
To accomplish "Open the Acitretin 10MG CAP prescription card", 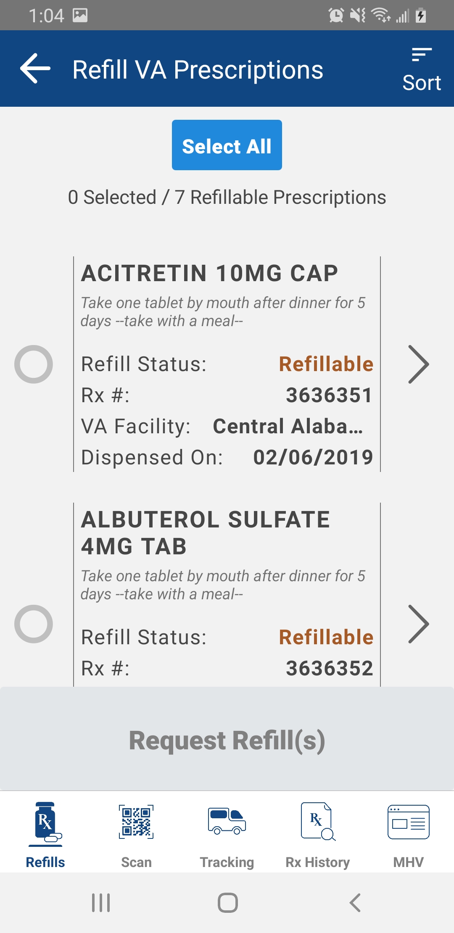I will coord(227,364).
